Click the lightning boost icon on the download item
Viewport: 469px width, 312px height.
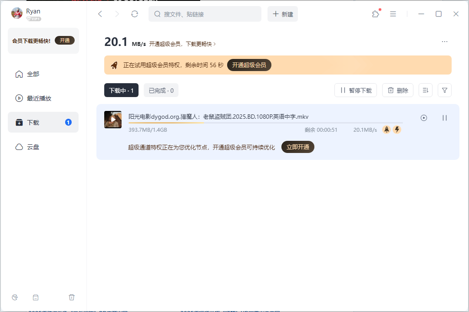(397, 129)
